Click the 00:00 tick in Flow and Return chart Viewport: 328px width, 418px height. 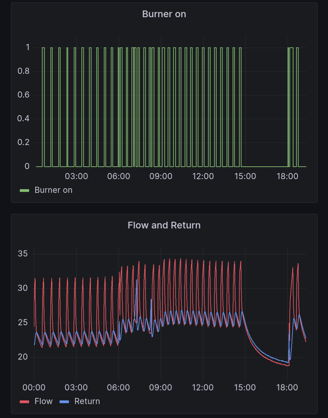[x=34, y=387]
